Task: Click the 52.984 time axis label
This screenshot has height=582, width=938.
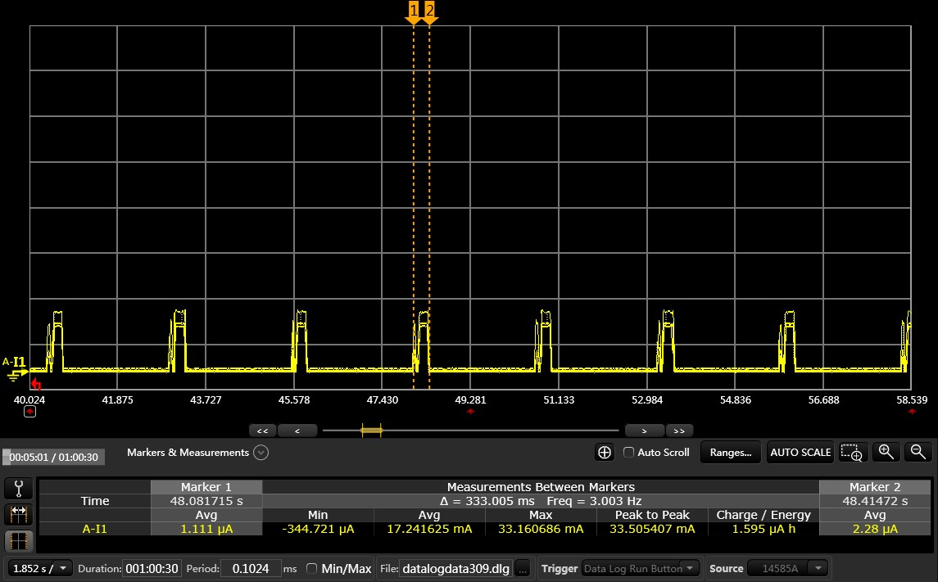Action: [x=647, y=399]
